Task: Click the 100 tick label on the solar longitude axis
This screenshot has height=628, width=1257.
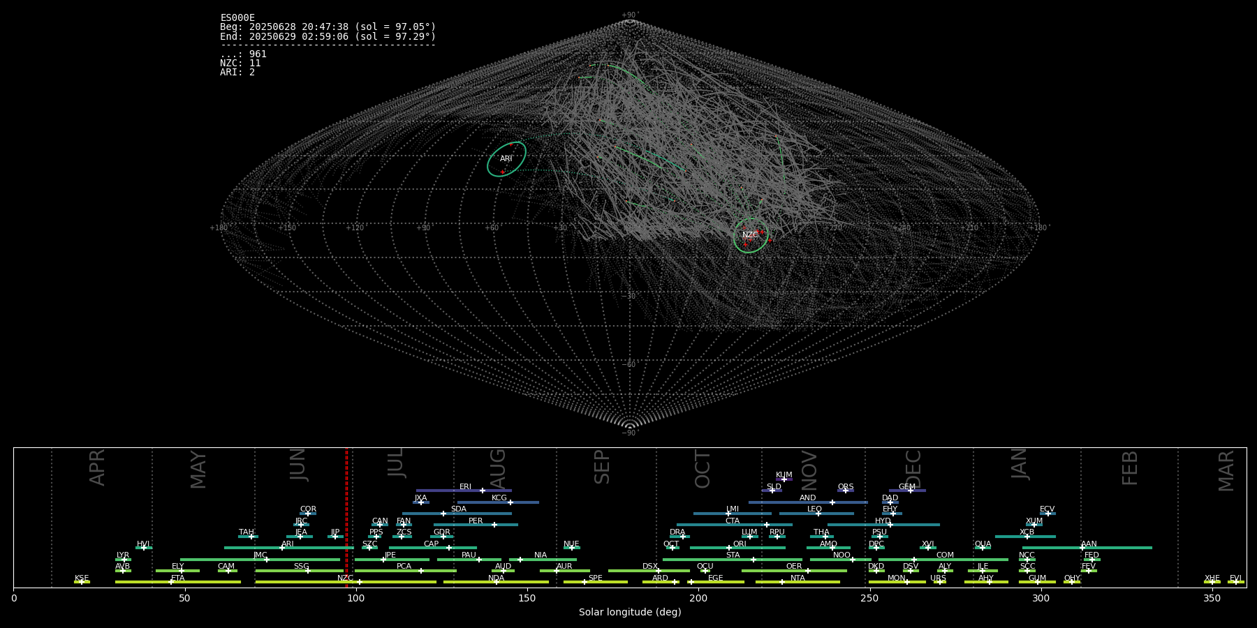Action: click(x=356, y=598)
